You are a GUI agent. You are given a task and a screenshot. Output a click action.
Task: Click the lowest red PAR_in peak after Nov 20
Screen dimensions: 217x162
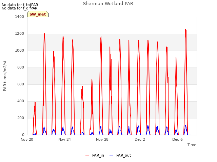tap(35, 102)
